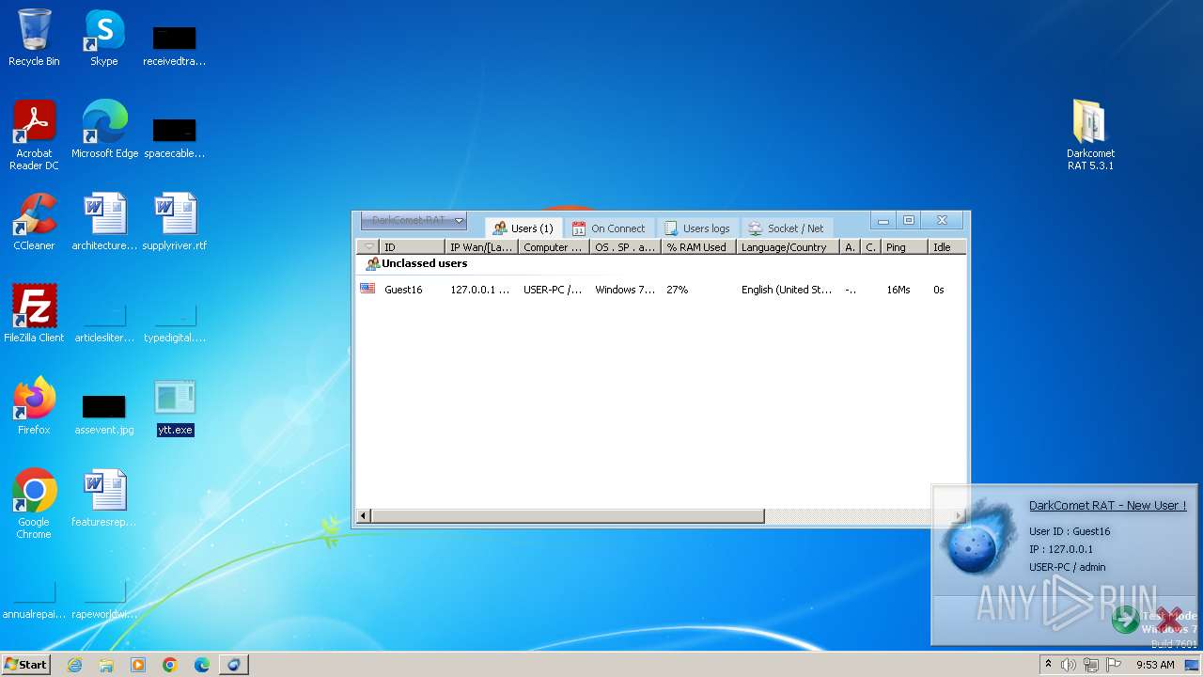This screenshot has width=1203, height=677.
Task: Open Chrome from the taskbar
Action: (x=170, y=665)
